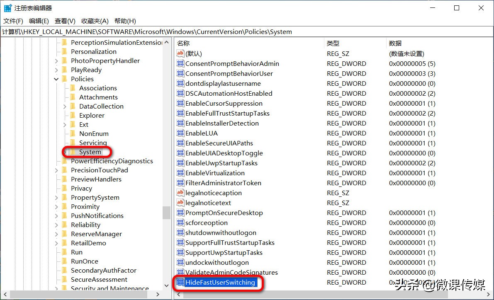This screenshot has width=494, height=300.
Task: Select the SupportFullTrustStartupTasks value name
Action: click(x=230, y=242)
